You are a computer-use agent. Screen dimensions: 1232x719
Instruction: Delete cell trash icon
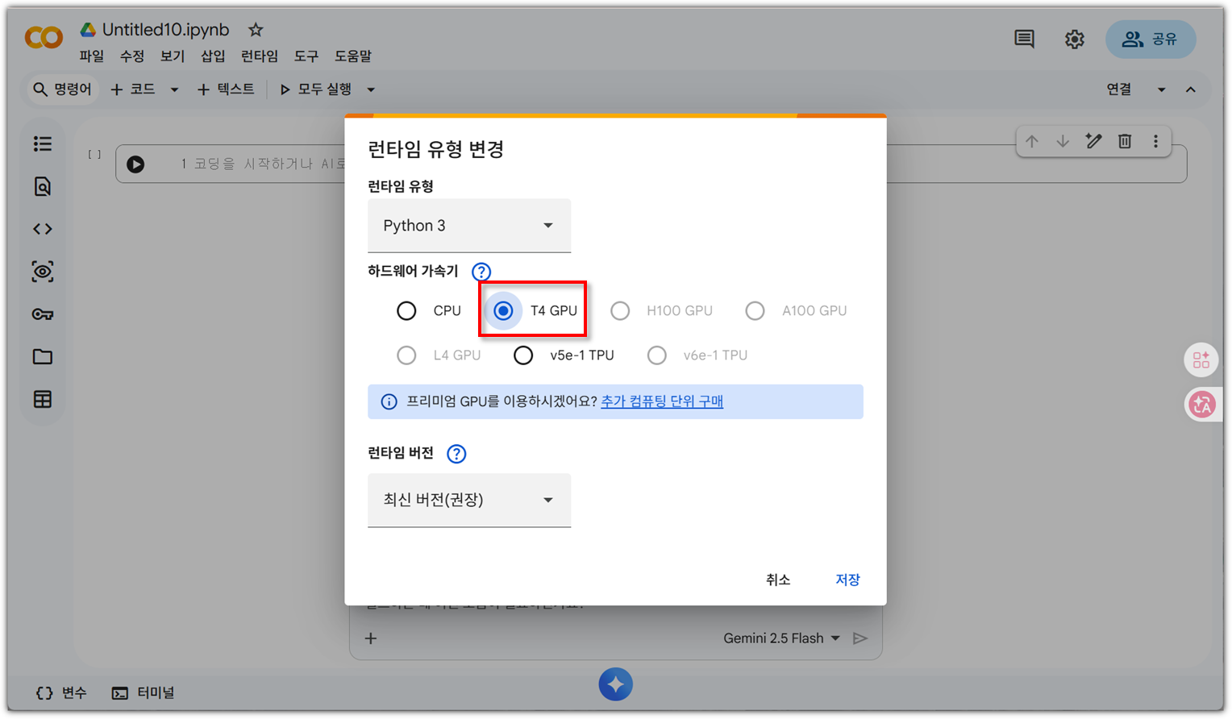pyautogui.click(x=1125, y=141)
